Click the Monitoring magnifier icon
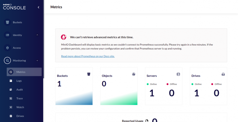 coord(7,61)
